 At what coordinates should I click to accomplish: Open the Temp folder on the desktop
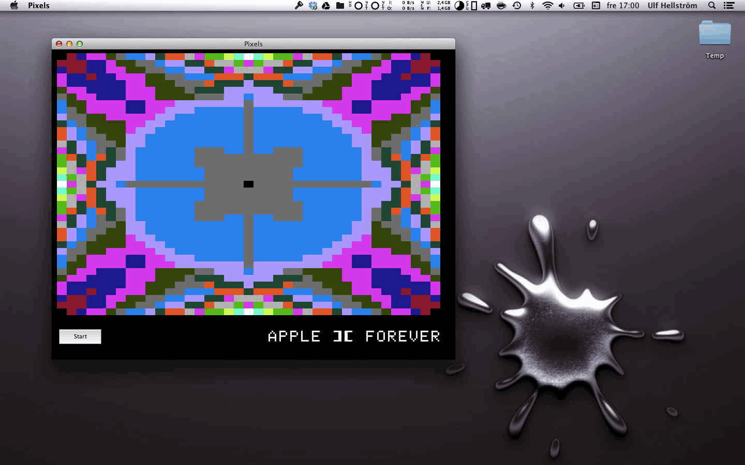click(715, 40)
